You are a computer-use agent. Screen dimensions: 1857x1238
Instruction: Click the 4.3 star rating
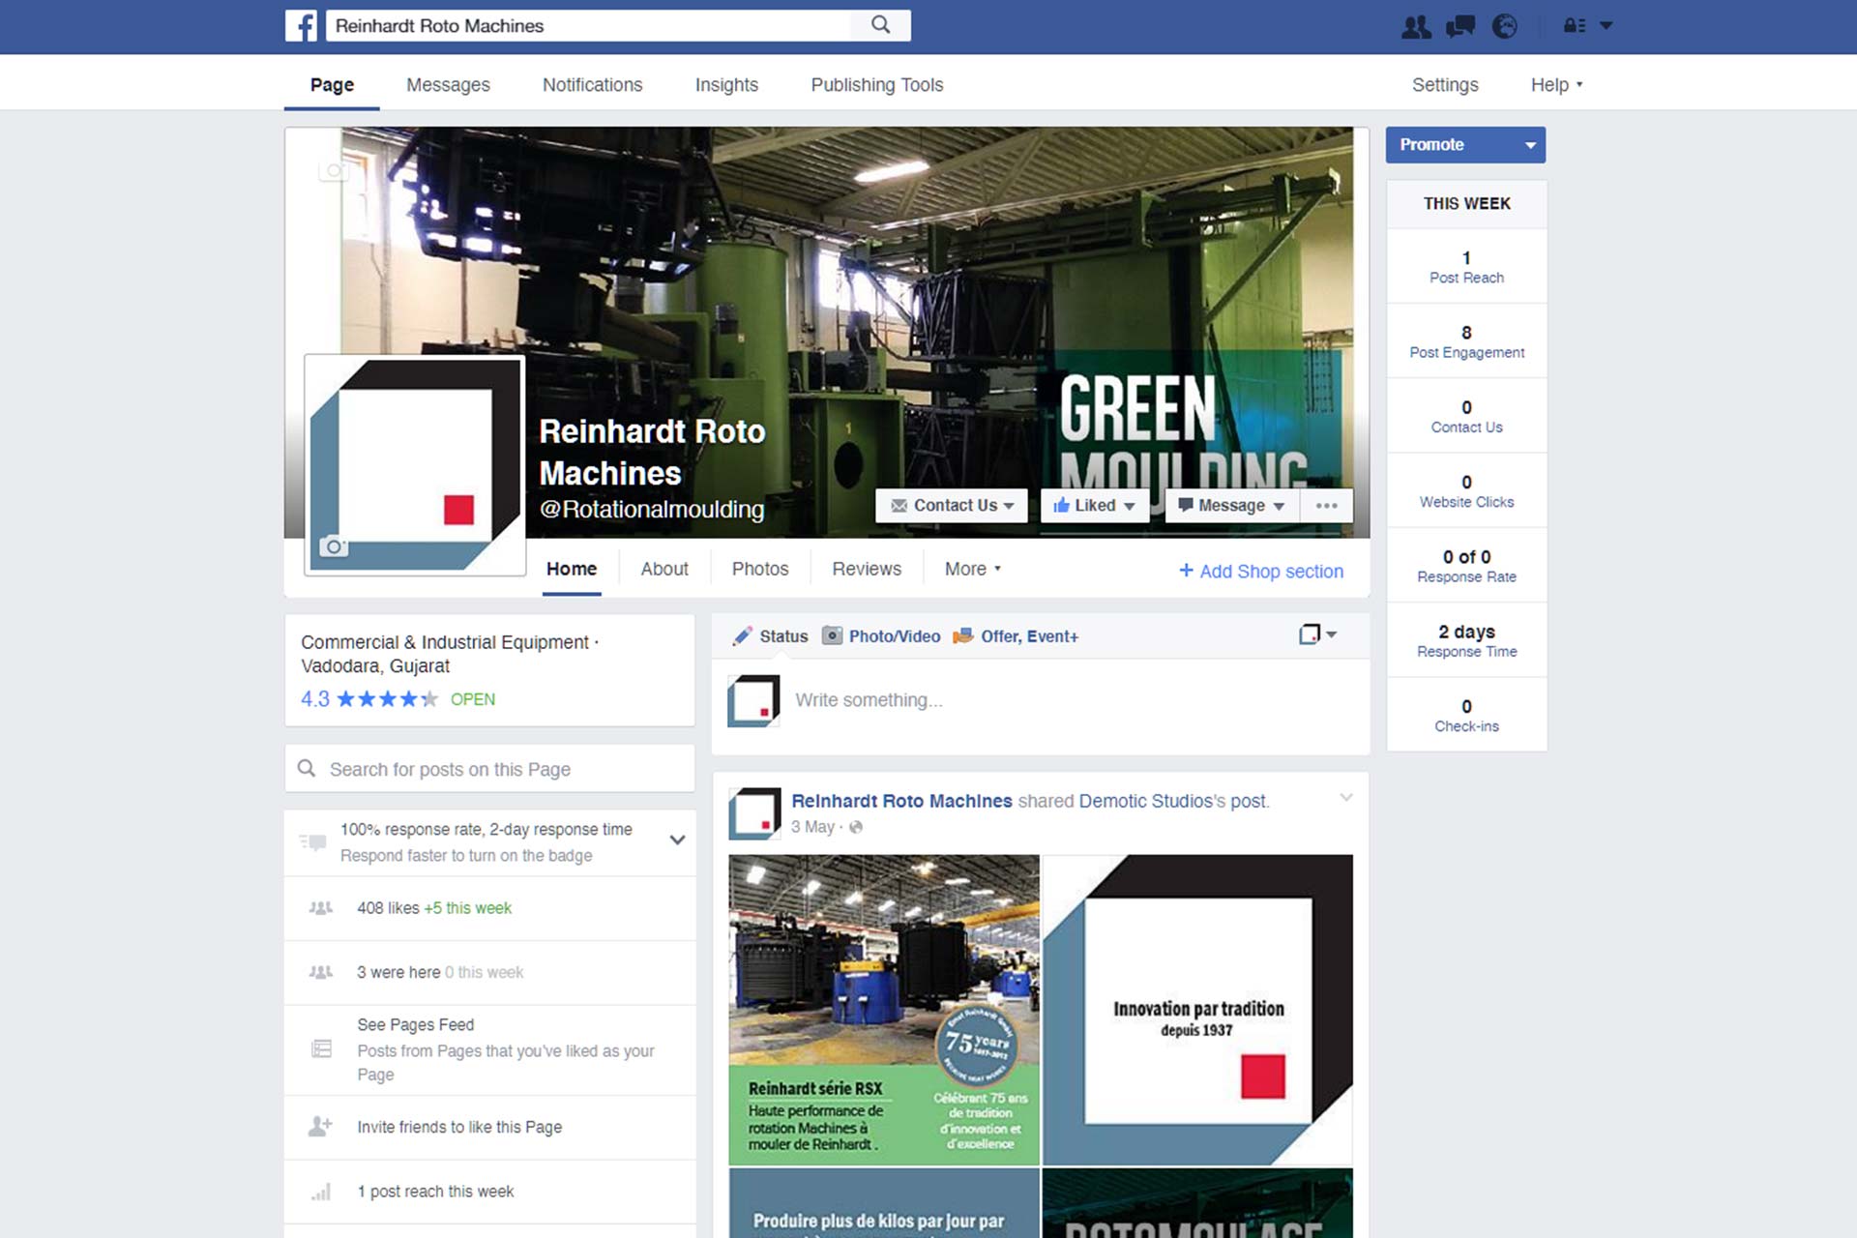click(x=369, y=698)
